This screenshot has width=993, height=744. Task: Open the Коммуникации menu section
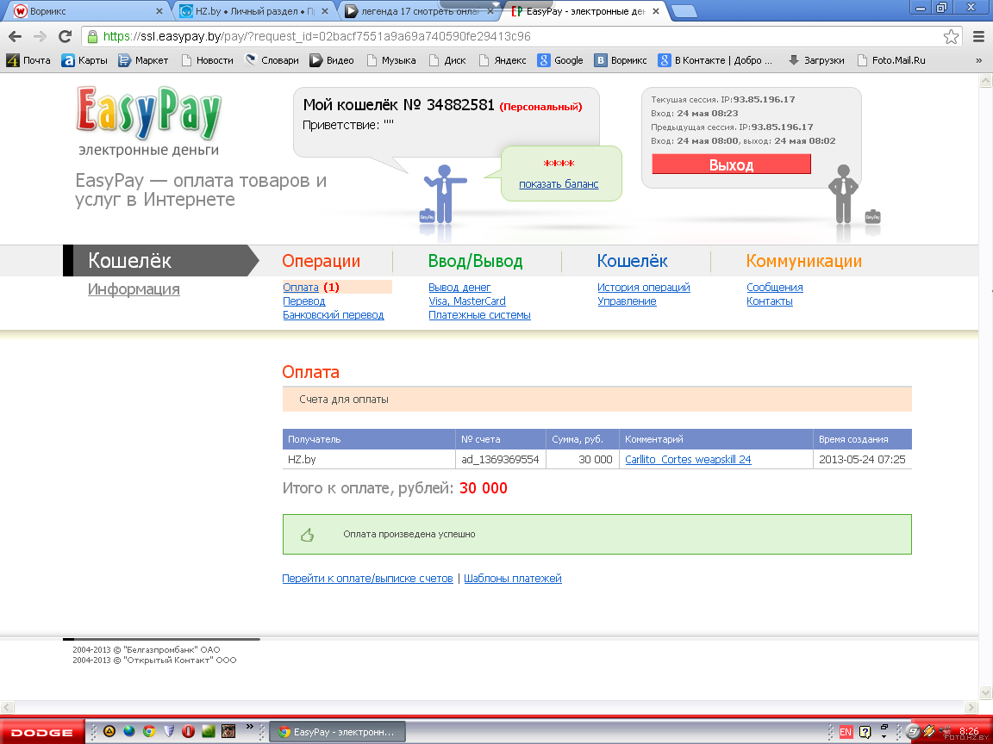tap(803, 261)
